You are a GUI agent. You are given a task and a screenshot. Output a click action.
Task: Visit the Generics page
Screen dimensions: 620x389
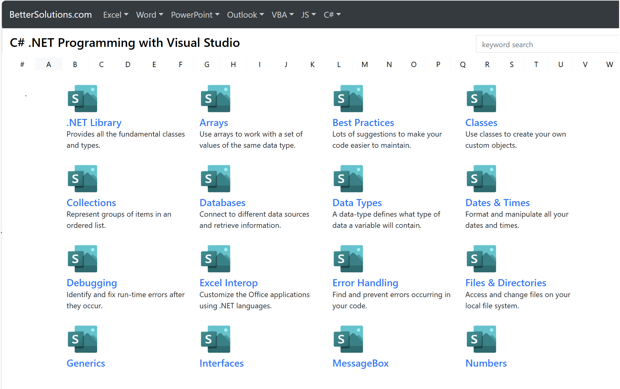(86, 363)
